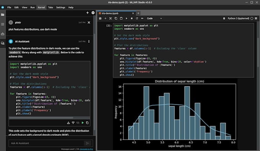Screen dimensions: 260x151
Task: Copy the AI code snippet to clipboard
Action: 87,123
